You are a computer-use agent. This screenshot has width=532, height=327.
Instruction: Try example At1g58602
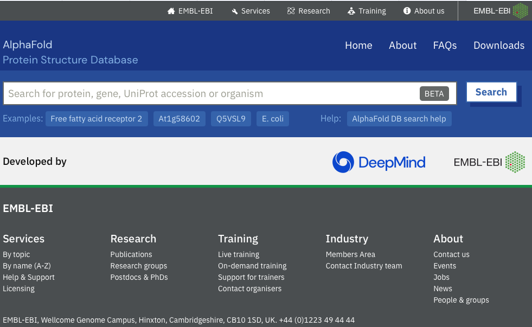tap(179, 119)
